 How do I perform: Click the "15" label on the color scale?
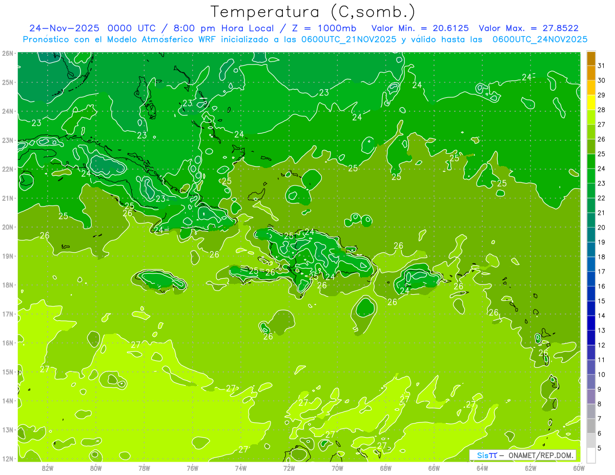tap(602, 301)
